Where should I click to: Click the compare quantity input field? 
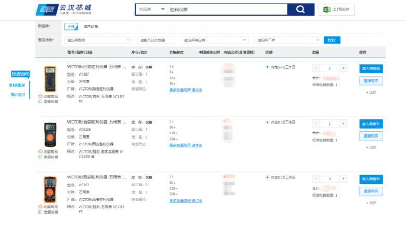(156, 40)
